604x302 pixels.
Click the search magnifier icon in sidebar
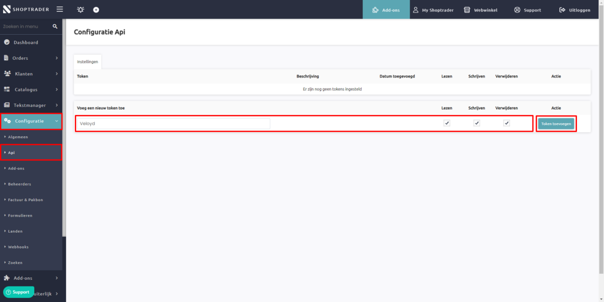tap(55, 26)
